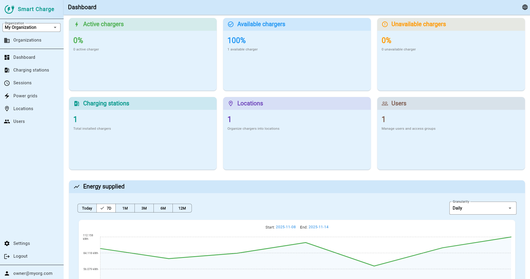Switch energy chart to Today view
Screen dimensions: 530x279
[87, 208]
